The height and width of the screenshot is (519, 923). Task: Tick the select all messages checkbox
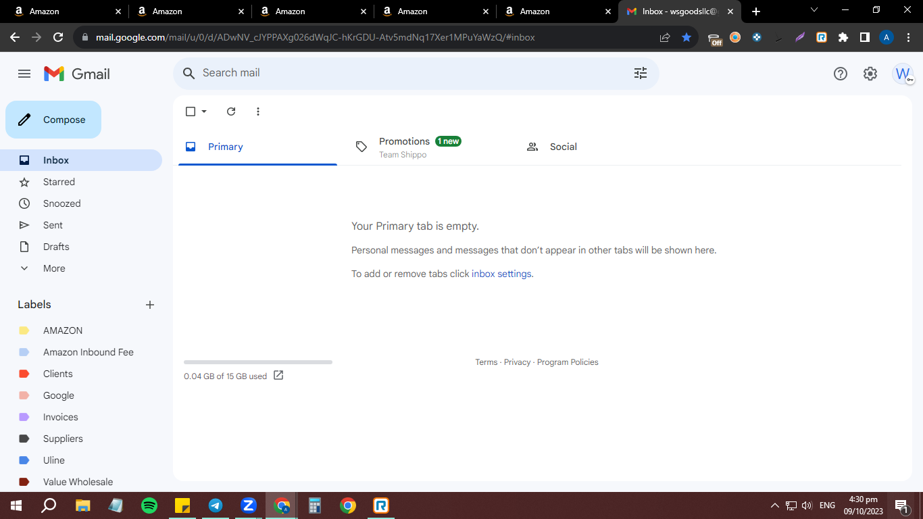[x=191, y=112]
